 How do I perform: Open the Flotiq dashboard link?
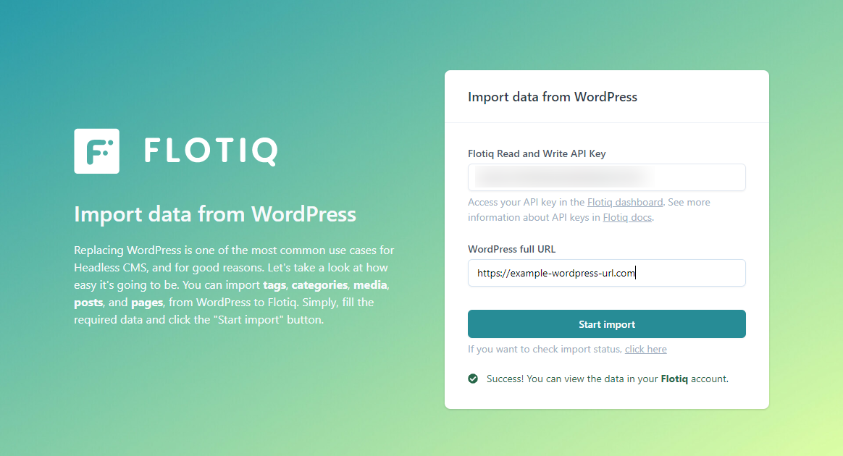pos(625,202)
